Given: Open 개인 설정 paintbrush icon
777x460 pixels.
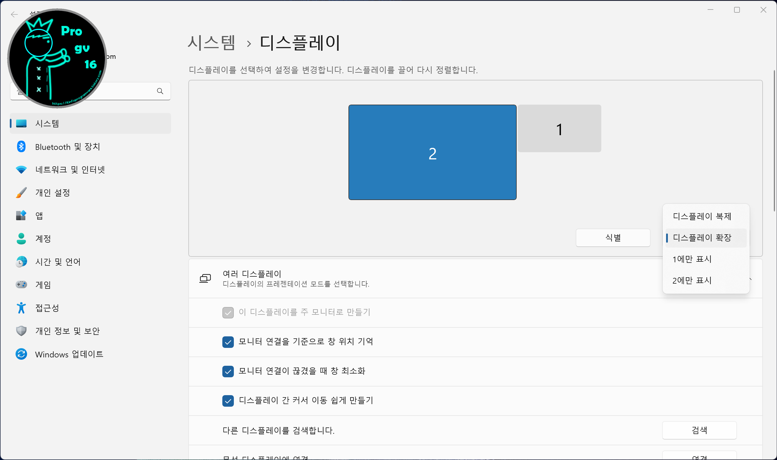Looking at the screenshot, I should pos(21,193).
